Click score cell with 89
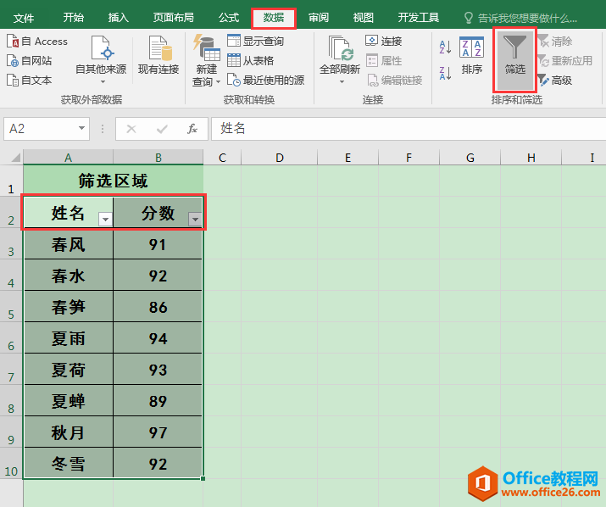The height and width of the screenshot is (507, 606). 158,401
